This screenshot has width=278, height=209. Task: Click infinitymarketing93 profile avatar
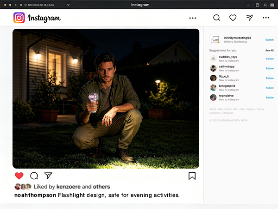tap(215, 39)
